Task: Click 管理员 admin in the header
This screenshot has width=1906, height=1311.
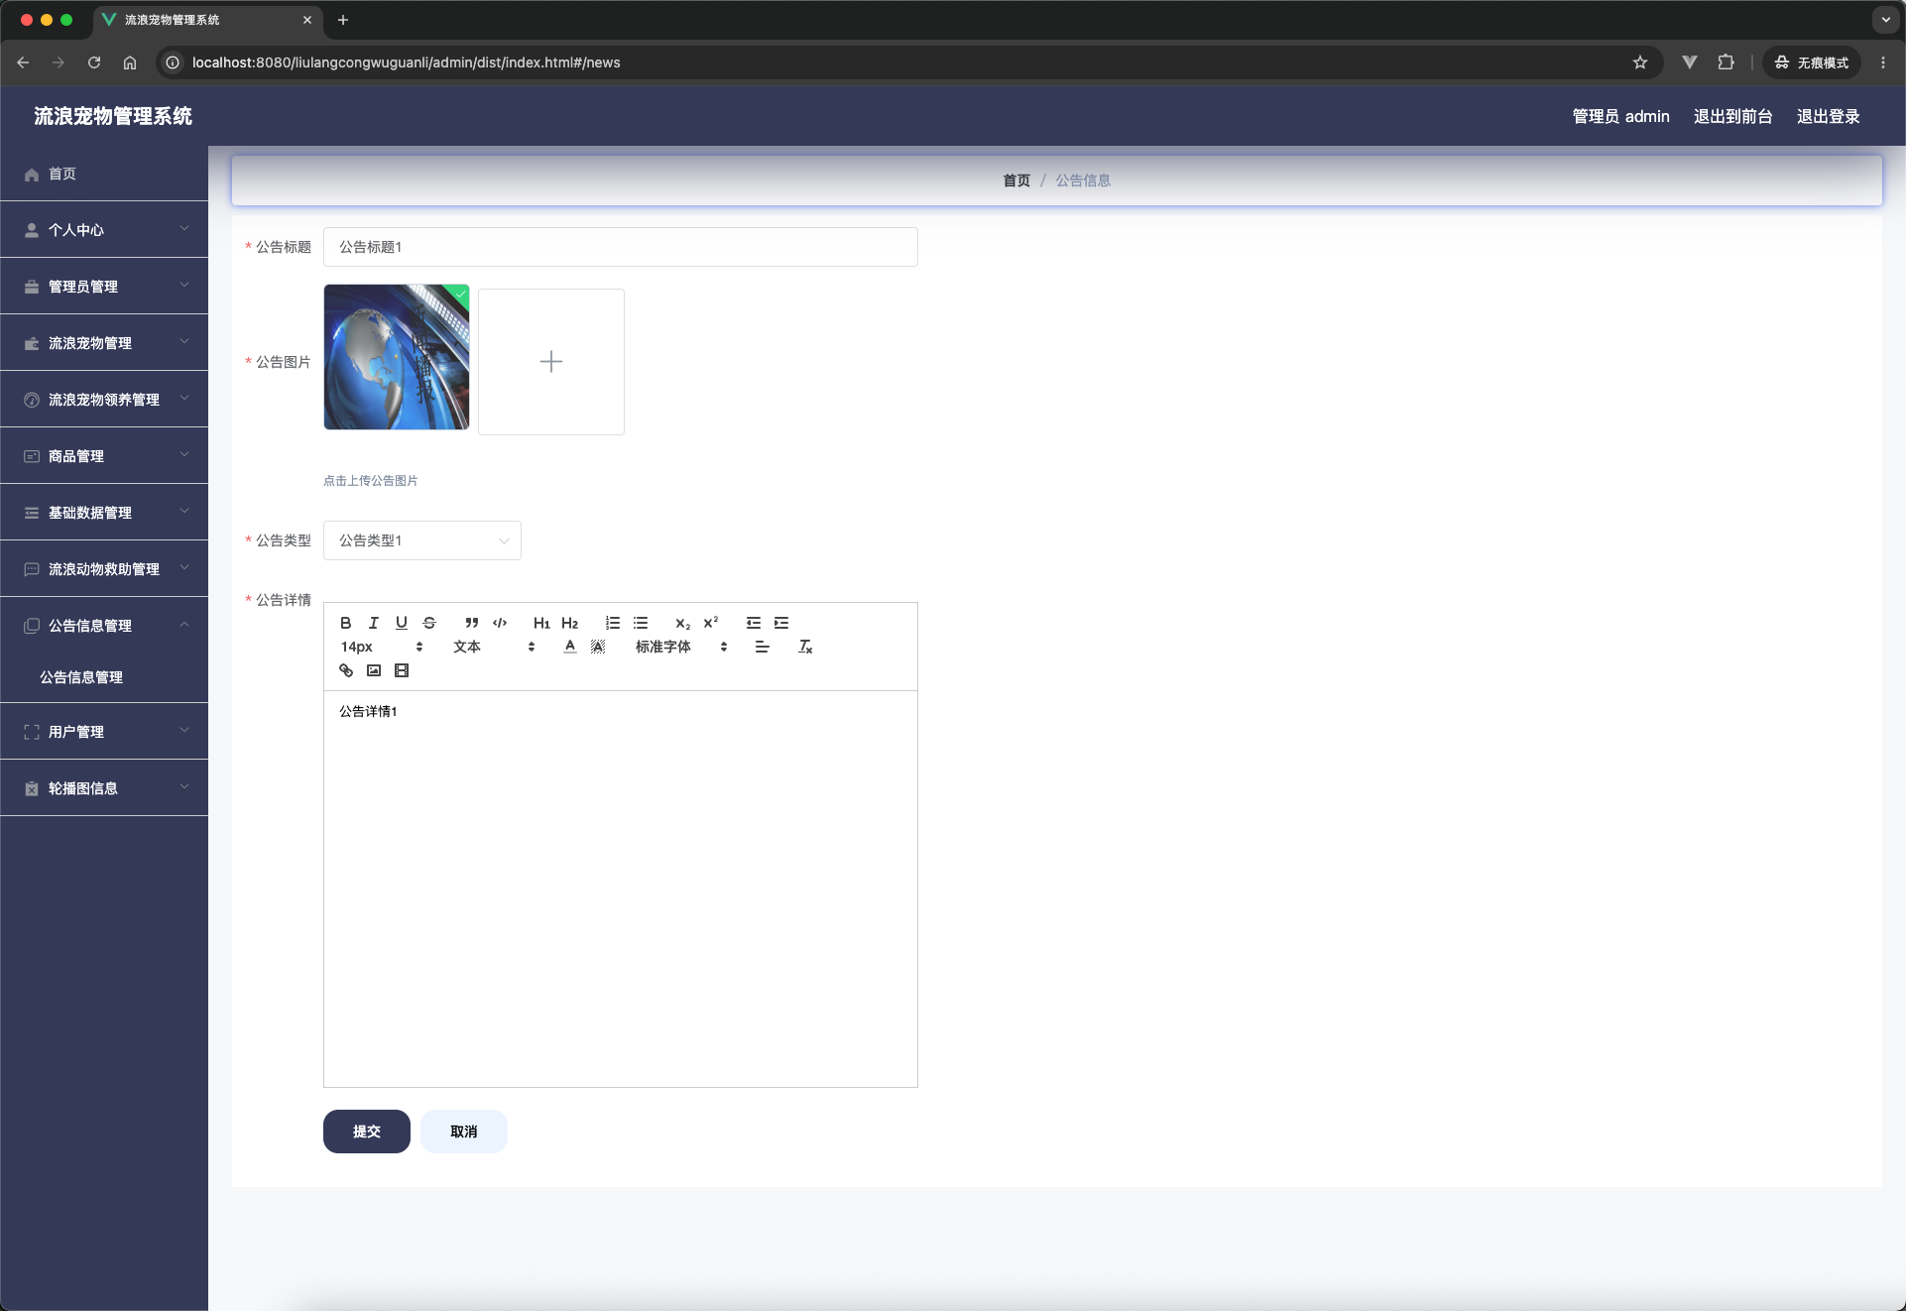Action: (x=1620, y=116)
